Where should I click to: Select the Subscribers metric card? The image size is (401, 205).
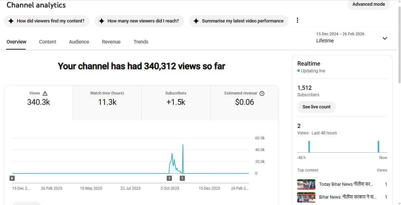[x=176, y=102]
